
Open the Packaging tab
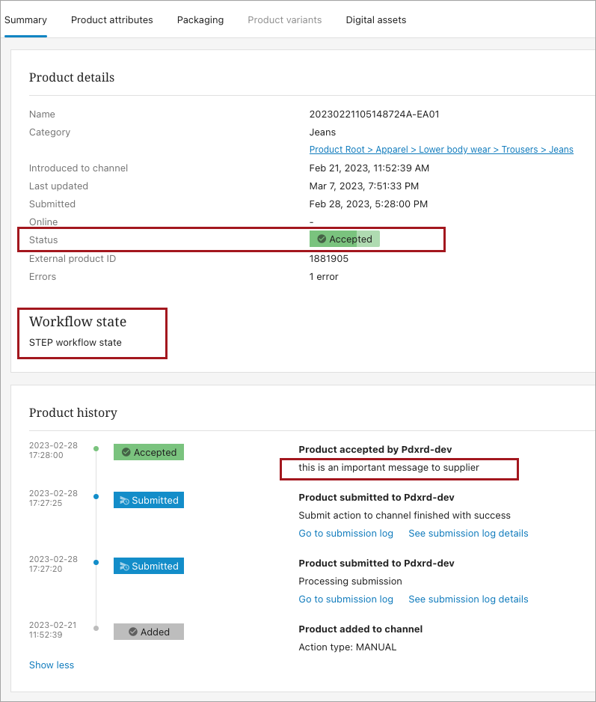pos(200,20)
